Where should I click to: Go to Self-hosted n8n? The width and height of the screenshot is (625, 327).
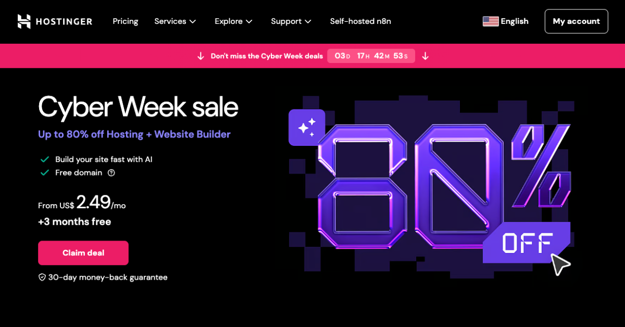[360, 21]
